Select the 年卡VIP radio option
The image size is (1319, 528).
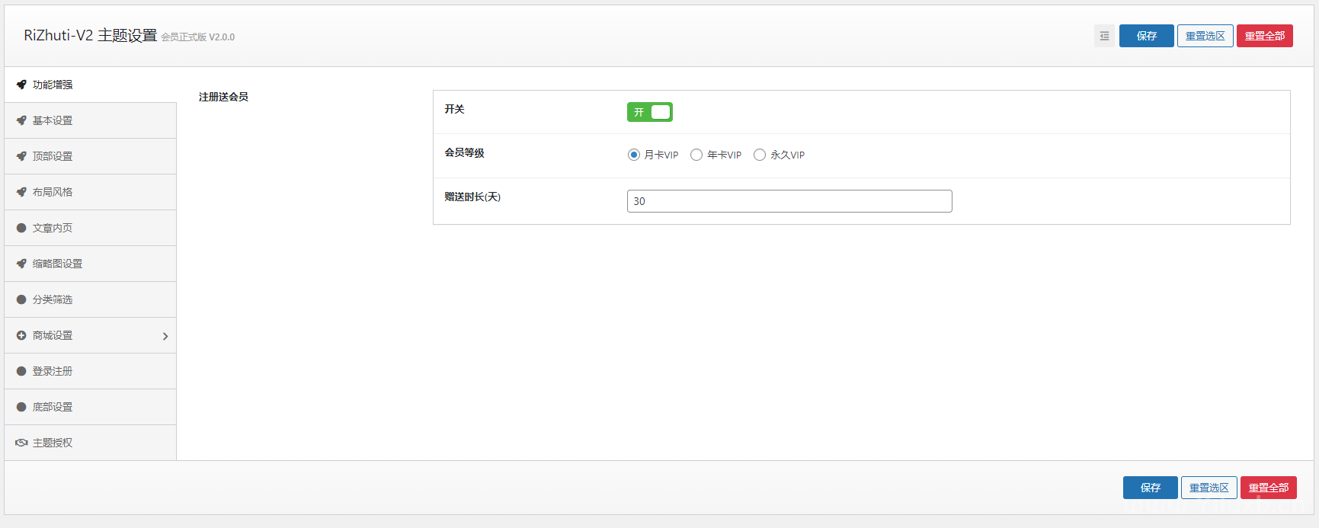[696, 155]
